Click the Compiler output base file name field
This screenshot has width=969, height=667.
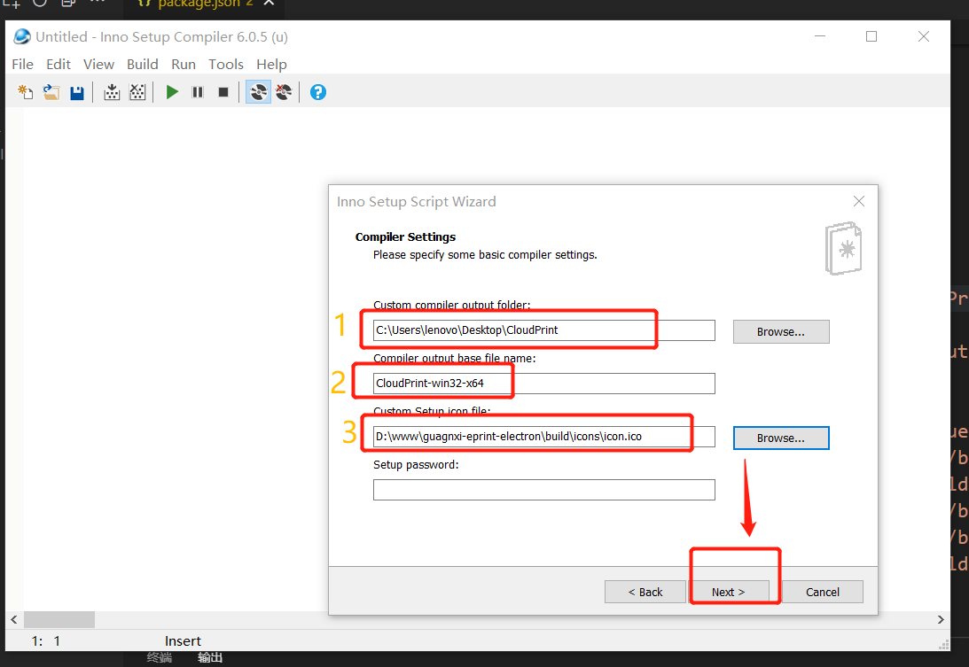click(543, 384)
